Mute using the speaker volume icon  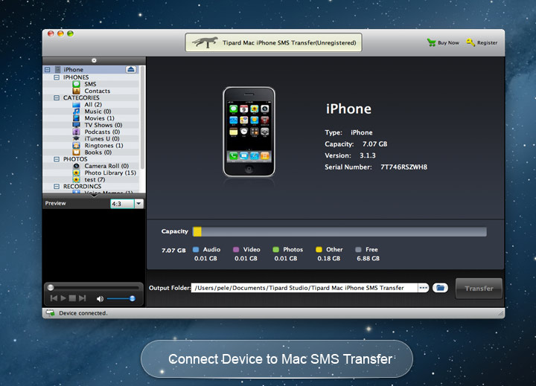100,299
